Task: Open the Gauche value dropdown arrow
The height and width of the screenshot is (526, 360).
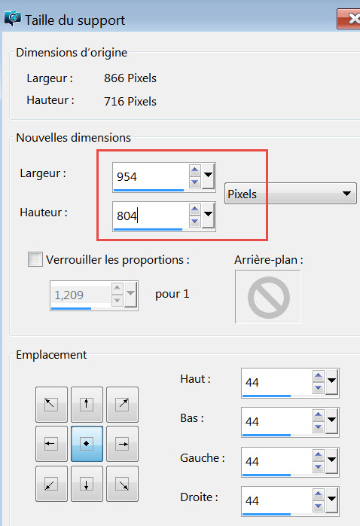Action: (x=331, y=460)
